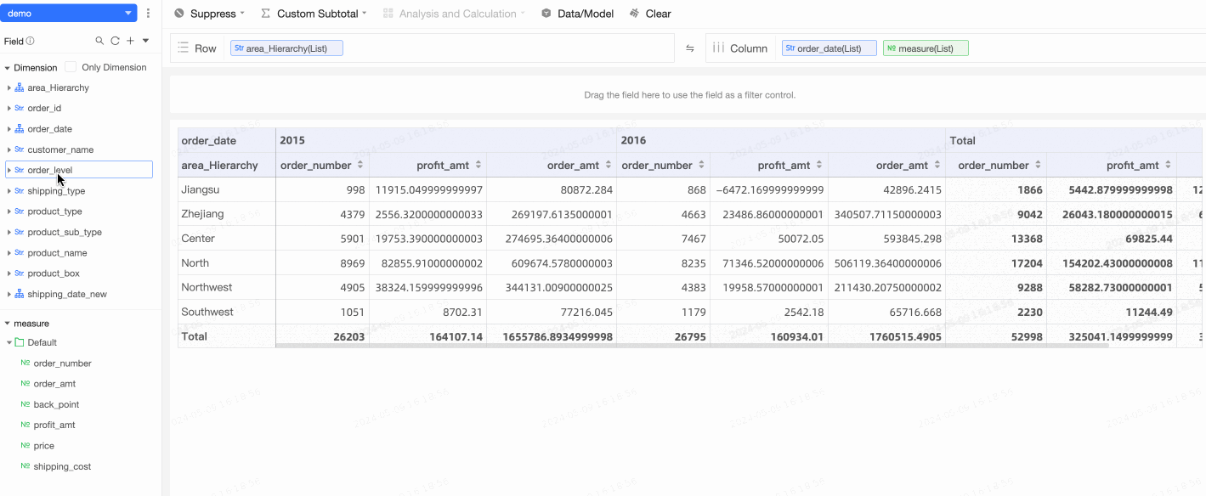This screenshot has height=496, width=1206.
Task: Swap rows and columns with the exchange icon
Action: tap(690, 48)
